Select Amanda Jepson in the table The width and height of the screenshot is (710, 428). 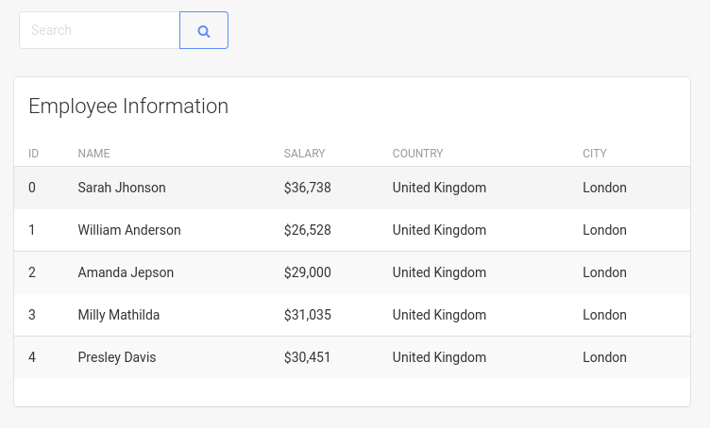coord(126,272)
